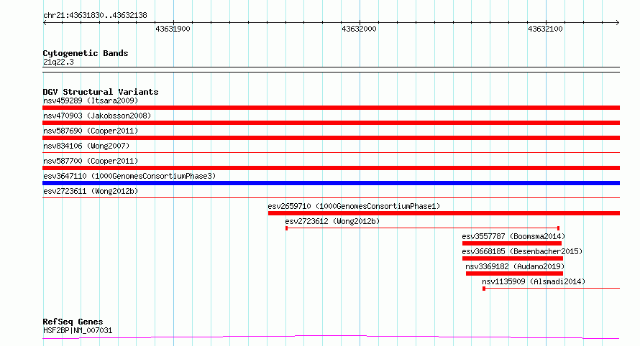Click ruler position 43632000

pos(359,29)
